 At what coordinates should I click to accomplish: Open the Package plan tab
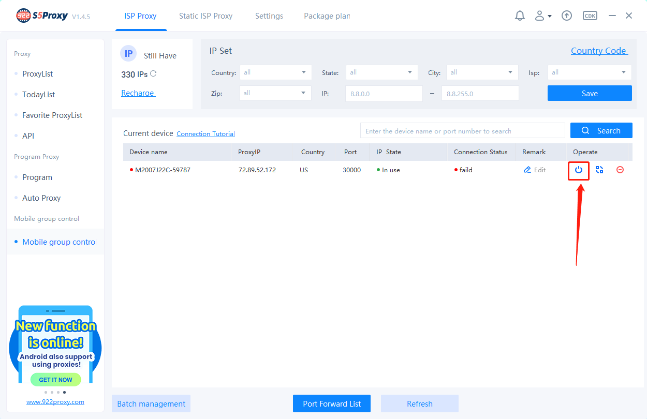click(327, 16)
